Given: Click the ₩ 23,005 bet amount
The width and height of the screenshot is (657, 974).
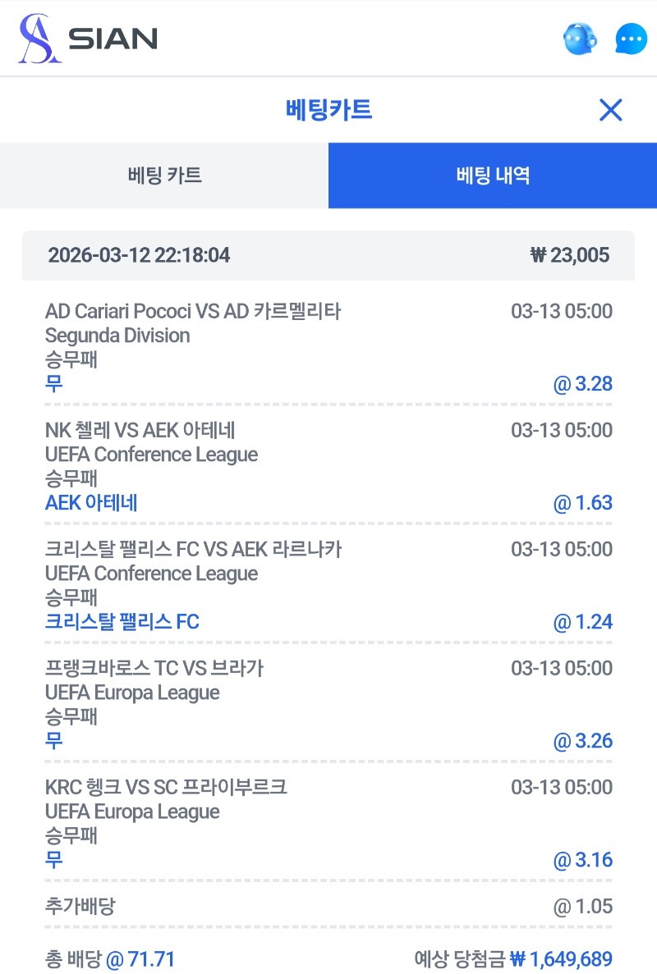Looking at the screenshot, I should (570, 255).
